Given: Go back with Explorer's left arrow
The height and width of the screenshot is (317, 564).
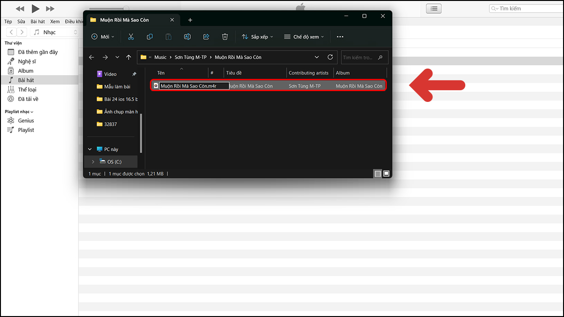Looking at the screenshot, I should pos(92,57).
